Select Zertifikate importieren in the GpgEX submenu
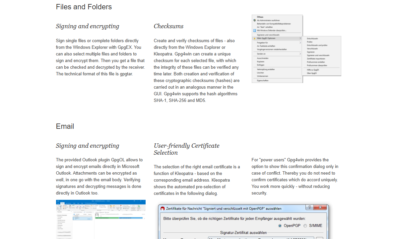This screenshot has height=239, width=398. 316,59
